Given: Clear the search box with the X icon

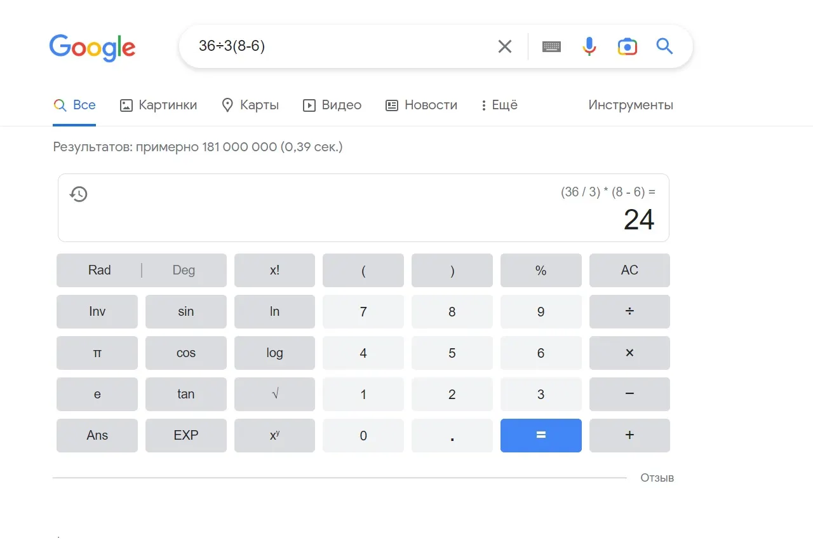Looking at the screenshot, I should (x=504, y=46).
